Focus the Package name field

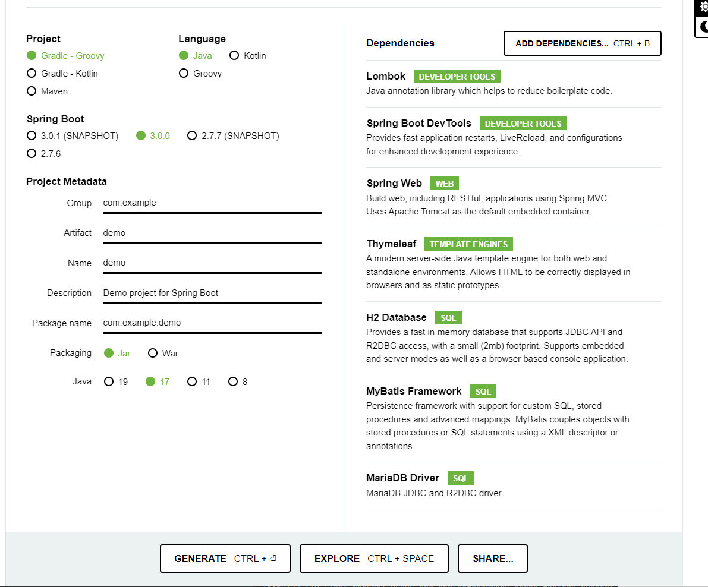click(x=212, y=323)
